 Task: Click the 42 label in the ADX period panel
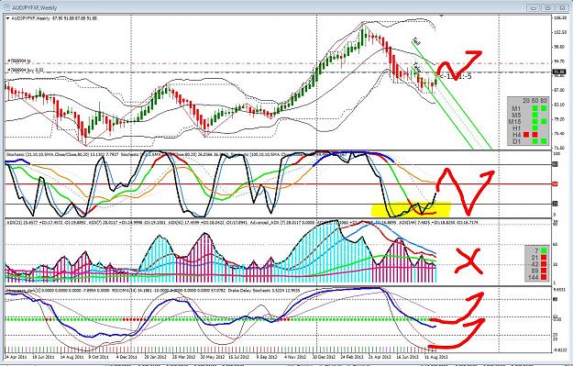coord(536,264)
